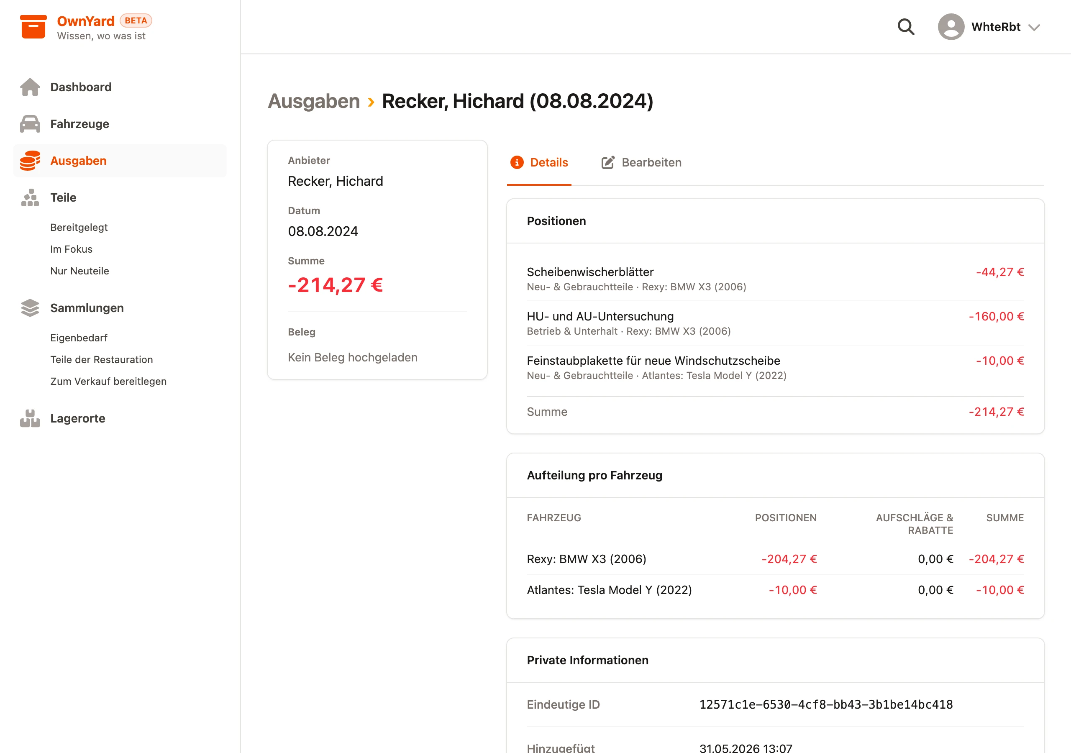Click the BETA badge
Viewport: 1071px width, 753px height.
tap(136, 20)
